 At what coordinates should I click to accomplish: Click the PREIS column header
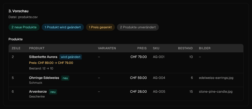pos(142,48)
